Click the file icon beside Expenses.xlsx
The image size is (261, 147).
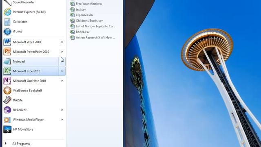(72, 15)
